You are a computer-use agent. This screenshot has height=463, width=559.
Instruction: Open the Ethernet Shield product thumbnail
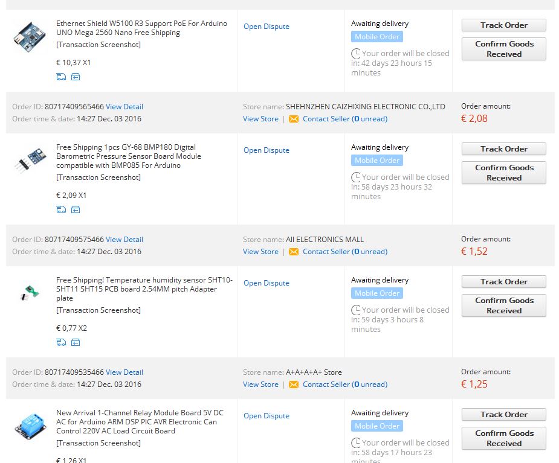pyautogui.click(x=30, y=36)
